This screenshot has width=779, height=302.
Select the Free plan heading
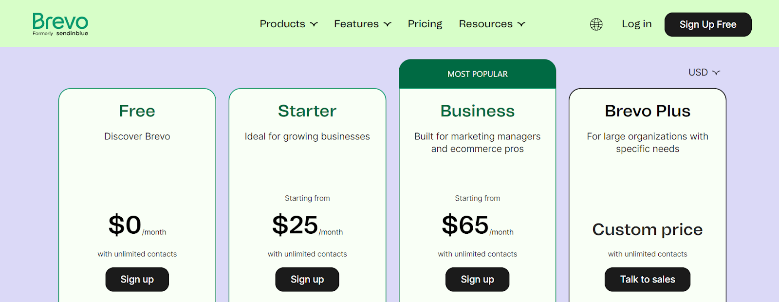click(137, 111)
